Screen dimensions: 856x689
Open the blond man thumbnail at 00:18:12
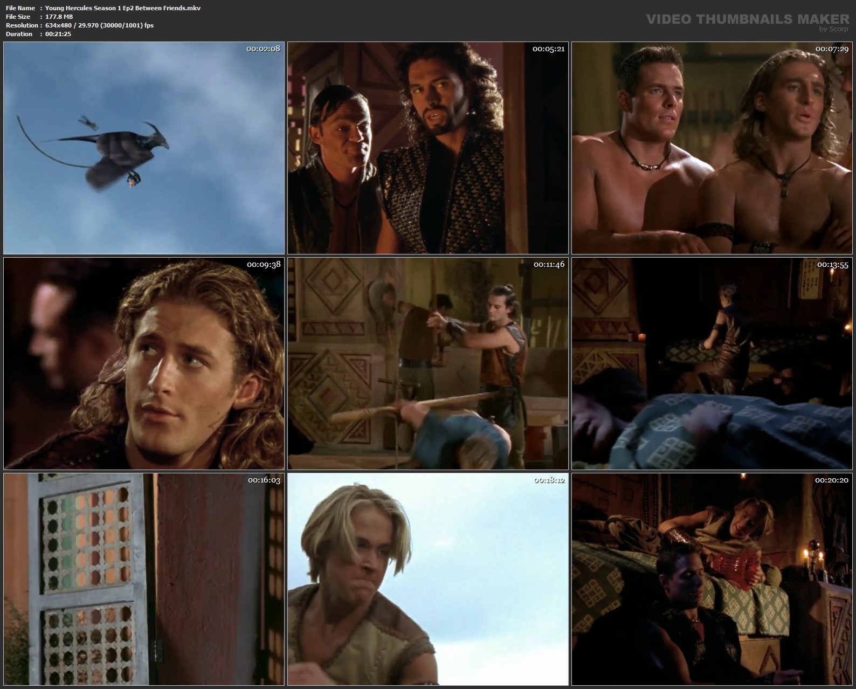click(428, 579)
